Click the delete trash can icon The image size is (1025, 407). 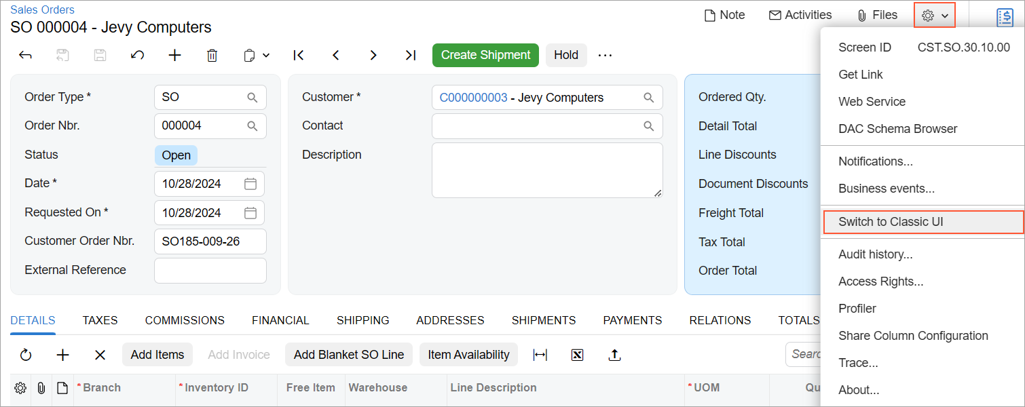pyautogui.click(x=212, y=56)
